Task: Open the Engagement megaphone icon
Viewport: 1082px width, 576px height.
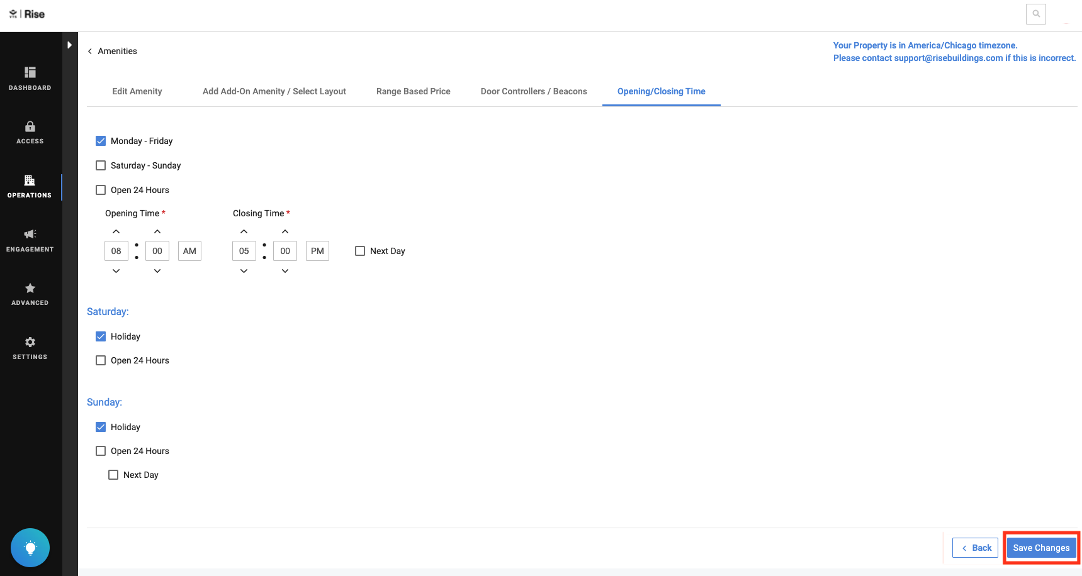Action: pos(30,234)
